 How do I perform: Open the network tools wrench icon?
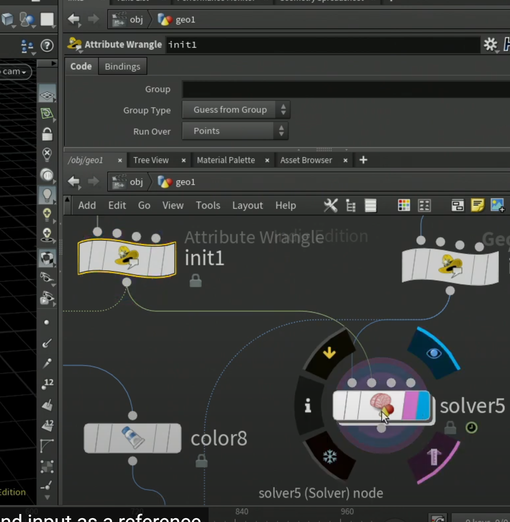coord(331,205)
